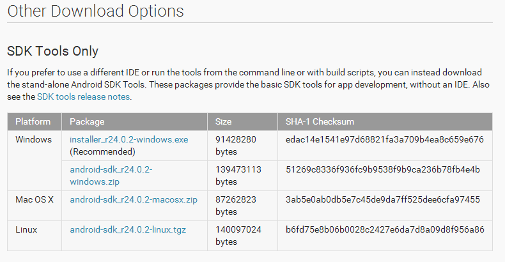Select the Windows installer checksum edac14e…
The image size is (505, 262).
(x=385, y=140)
